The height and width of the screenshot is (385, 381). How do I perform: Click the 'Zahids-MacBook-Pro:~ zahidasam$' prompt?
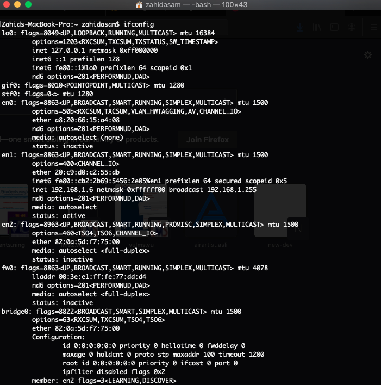(x=61, y=24)
